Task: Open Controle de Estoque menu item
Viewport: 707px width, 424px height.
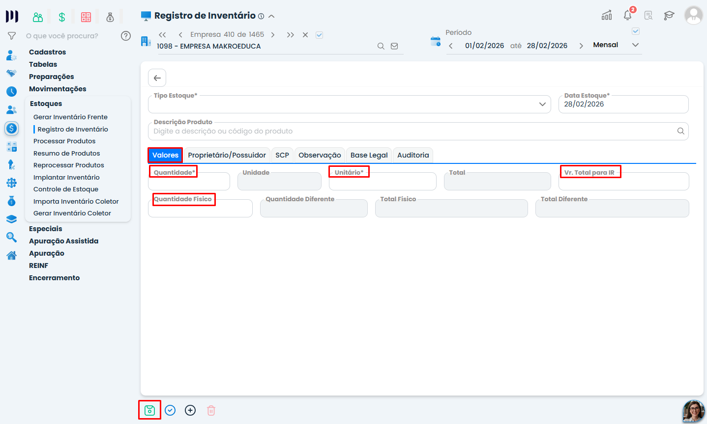Action: tap(66, 189)
